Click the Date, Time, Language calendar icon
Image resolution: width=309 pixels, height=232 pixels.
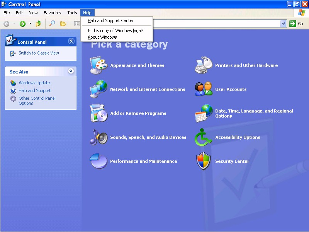click(204, 113)
